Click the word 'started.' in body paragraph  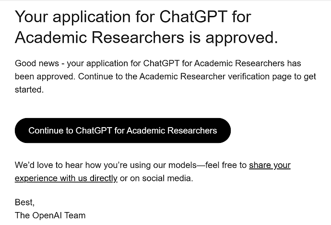pyautogui.click(x=29, y=90)
